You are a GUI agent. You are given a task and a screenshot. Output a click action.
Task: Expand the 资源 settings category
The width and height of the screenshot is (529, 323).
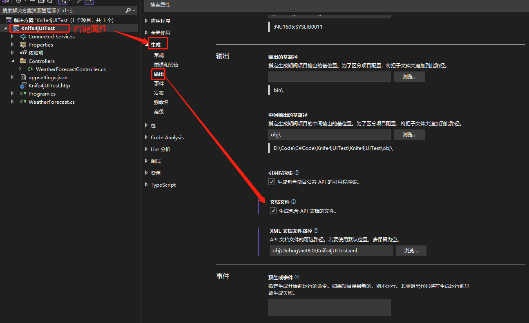pos(147,173)
